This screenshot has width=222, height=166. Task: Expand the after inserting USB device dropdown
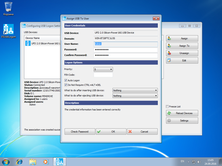tap(135, 90)
